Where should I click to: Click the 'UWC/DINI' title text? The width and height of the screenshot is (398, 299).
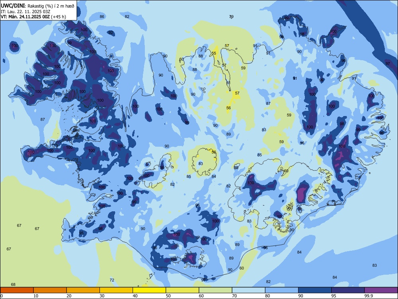pyautogui.click(x=13, y=6)
